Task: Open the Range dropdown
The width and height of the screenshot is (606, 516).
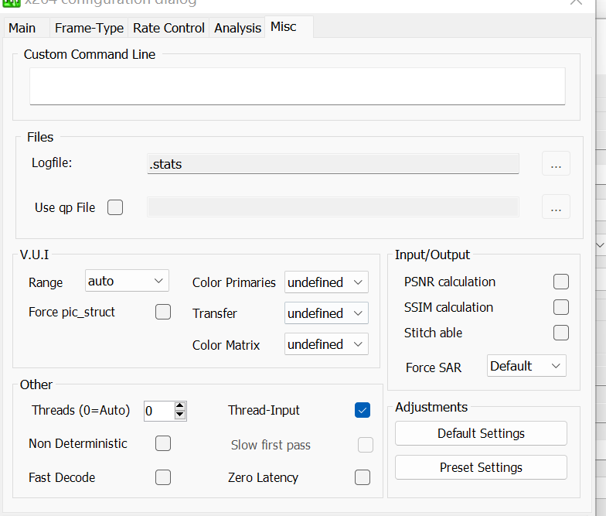Action: [127, 281]
